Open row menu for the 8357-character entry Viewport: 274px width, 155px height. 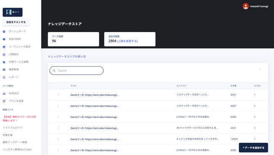[x=58, y=95]
